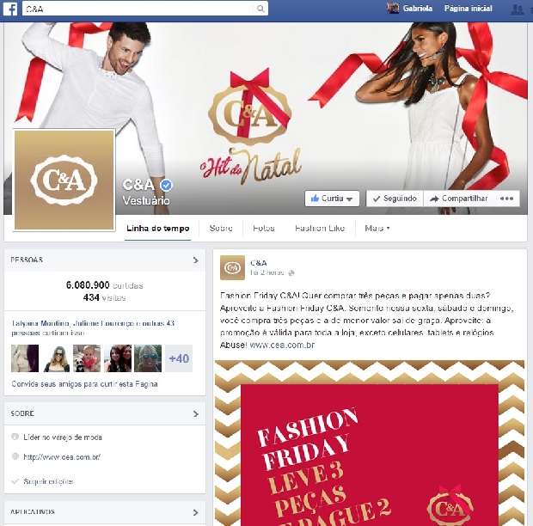
Task: Toggle the Curtiu like button
Action: pos(332,199)
